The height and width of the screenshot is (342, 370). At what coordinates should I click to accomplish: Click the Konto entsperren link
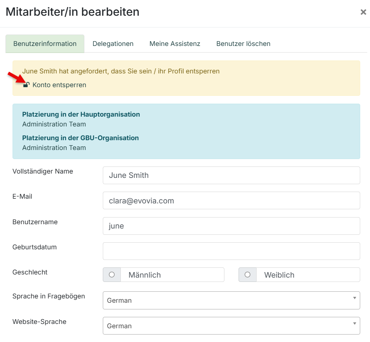tap(59, 85)
